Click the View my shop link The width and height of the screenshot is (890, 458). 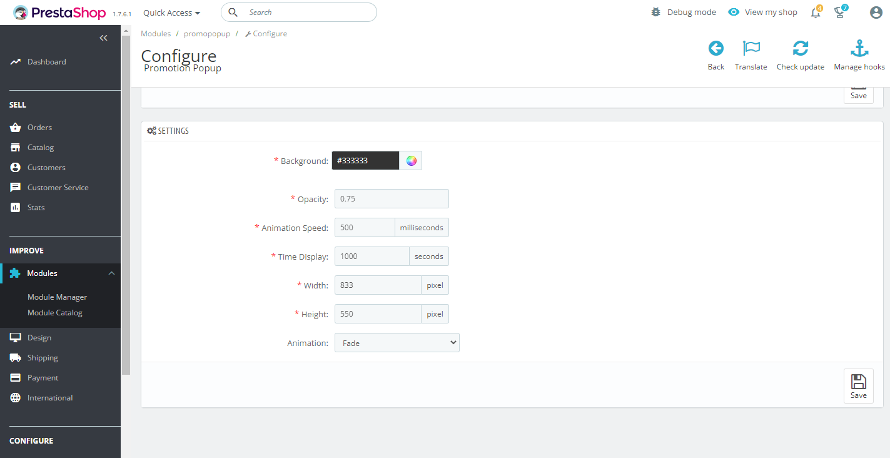[x=763, y=13]
